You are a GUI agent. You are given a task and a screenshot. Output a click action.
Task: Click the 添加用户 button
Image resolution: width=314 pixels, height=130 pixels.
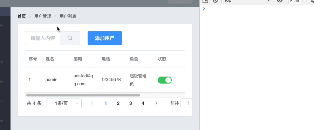pos(105,38)
